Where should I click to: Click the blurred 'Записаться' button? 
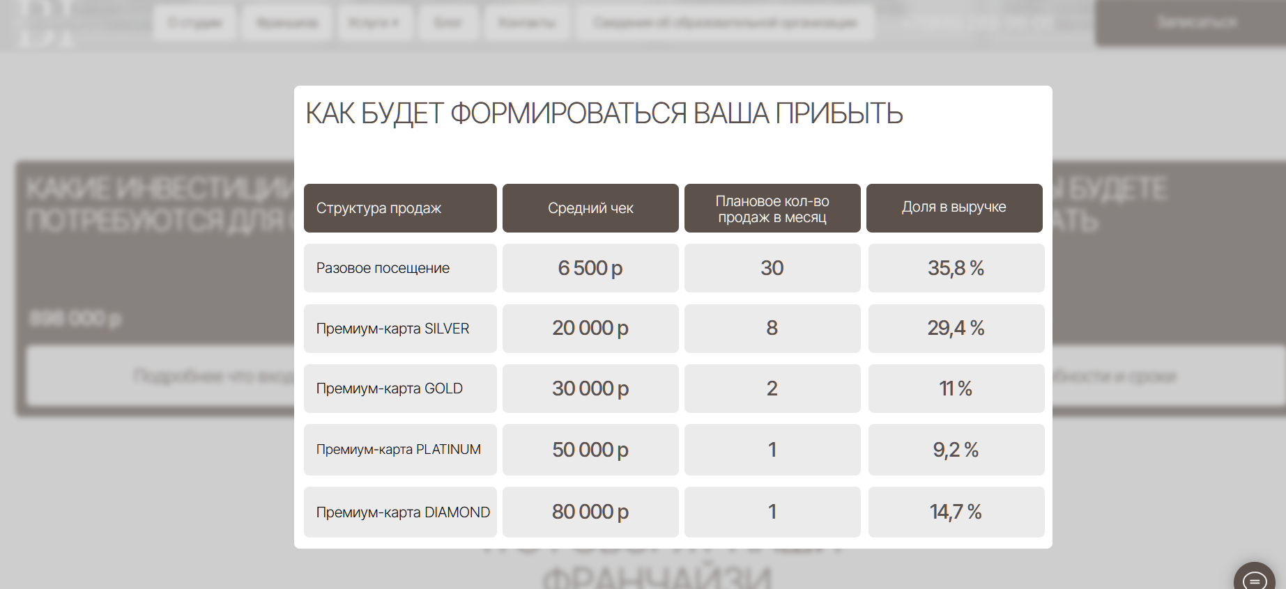(x=1191, y=22)
